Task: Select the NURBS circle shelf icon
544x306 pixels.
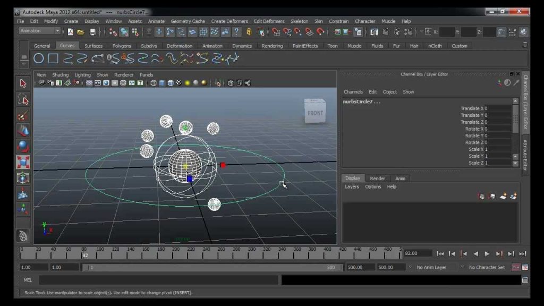Action: pos(38,58)
